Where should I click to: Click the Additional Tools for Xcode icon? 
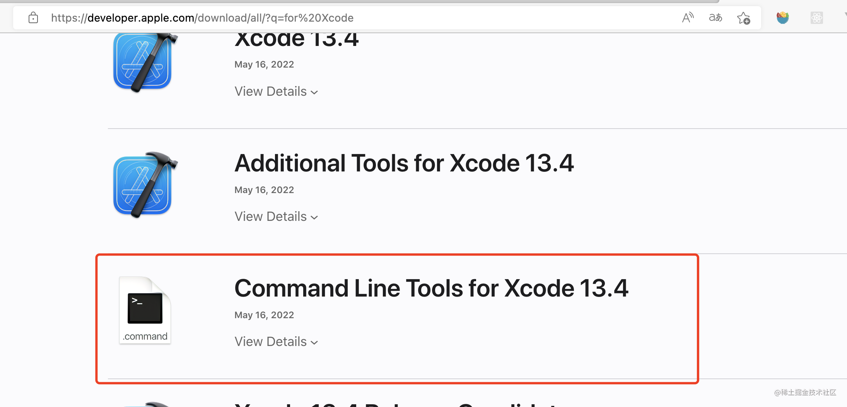[145, 185]
